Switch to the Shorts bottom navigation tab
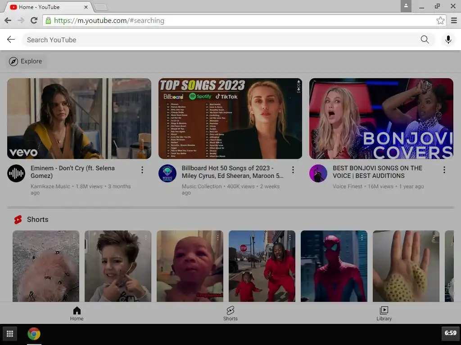The height and width of the screenshot is (345, 461). (230, 313)
